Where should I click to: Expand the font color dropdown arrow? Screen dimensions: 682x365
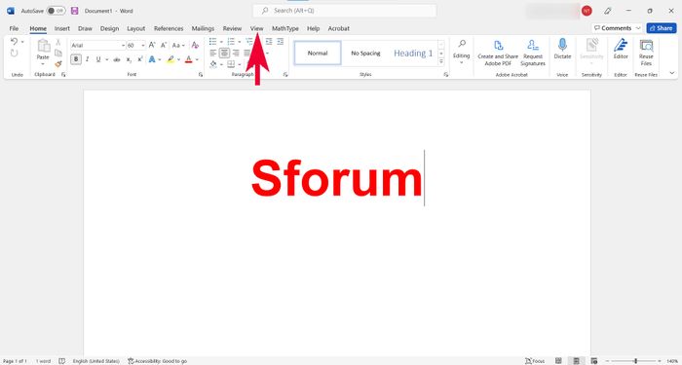197,59
